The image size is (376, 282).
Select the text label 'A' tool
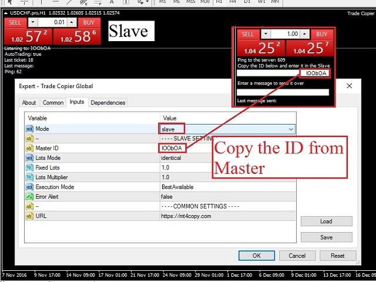click(112, 2)
